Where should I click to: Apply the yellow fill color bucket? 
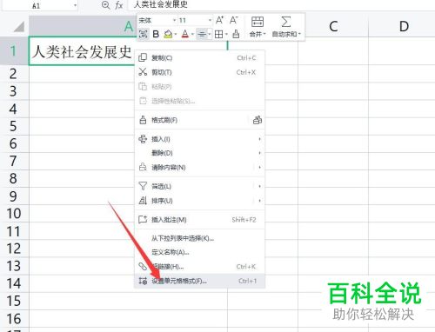pos(168,34)
